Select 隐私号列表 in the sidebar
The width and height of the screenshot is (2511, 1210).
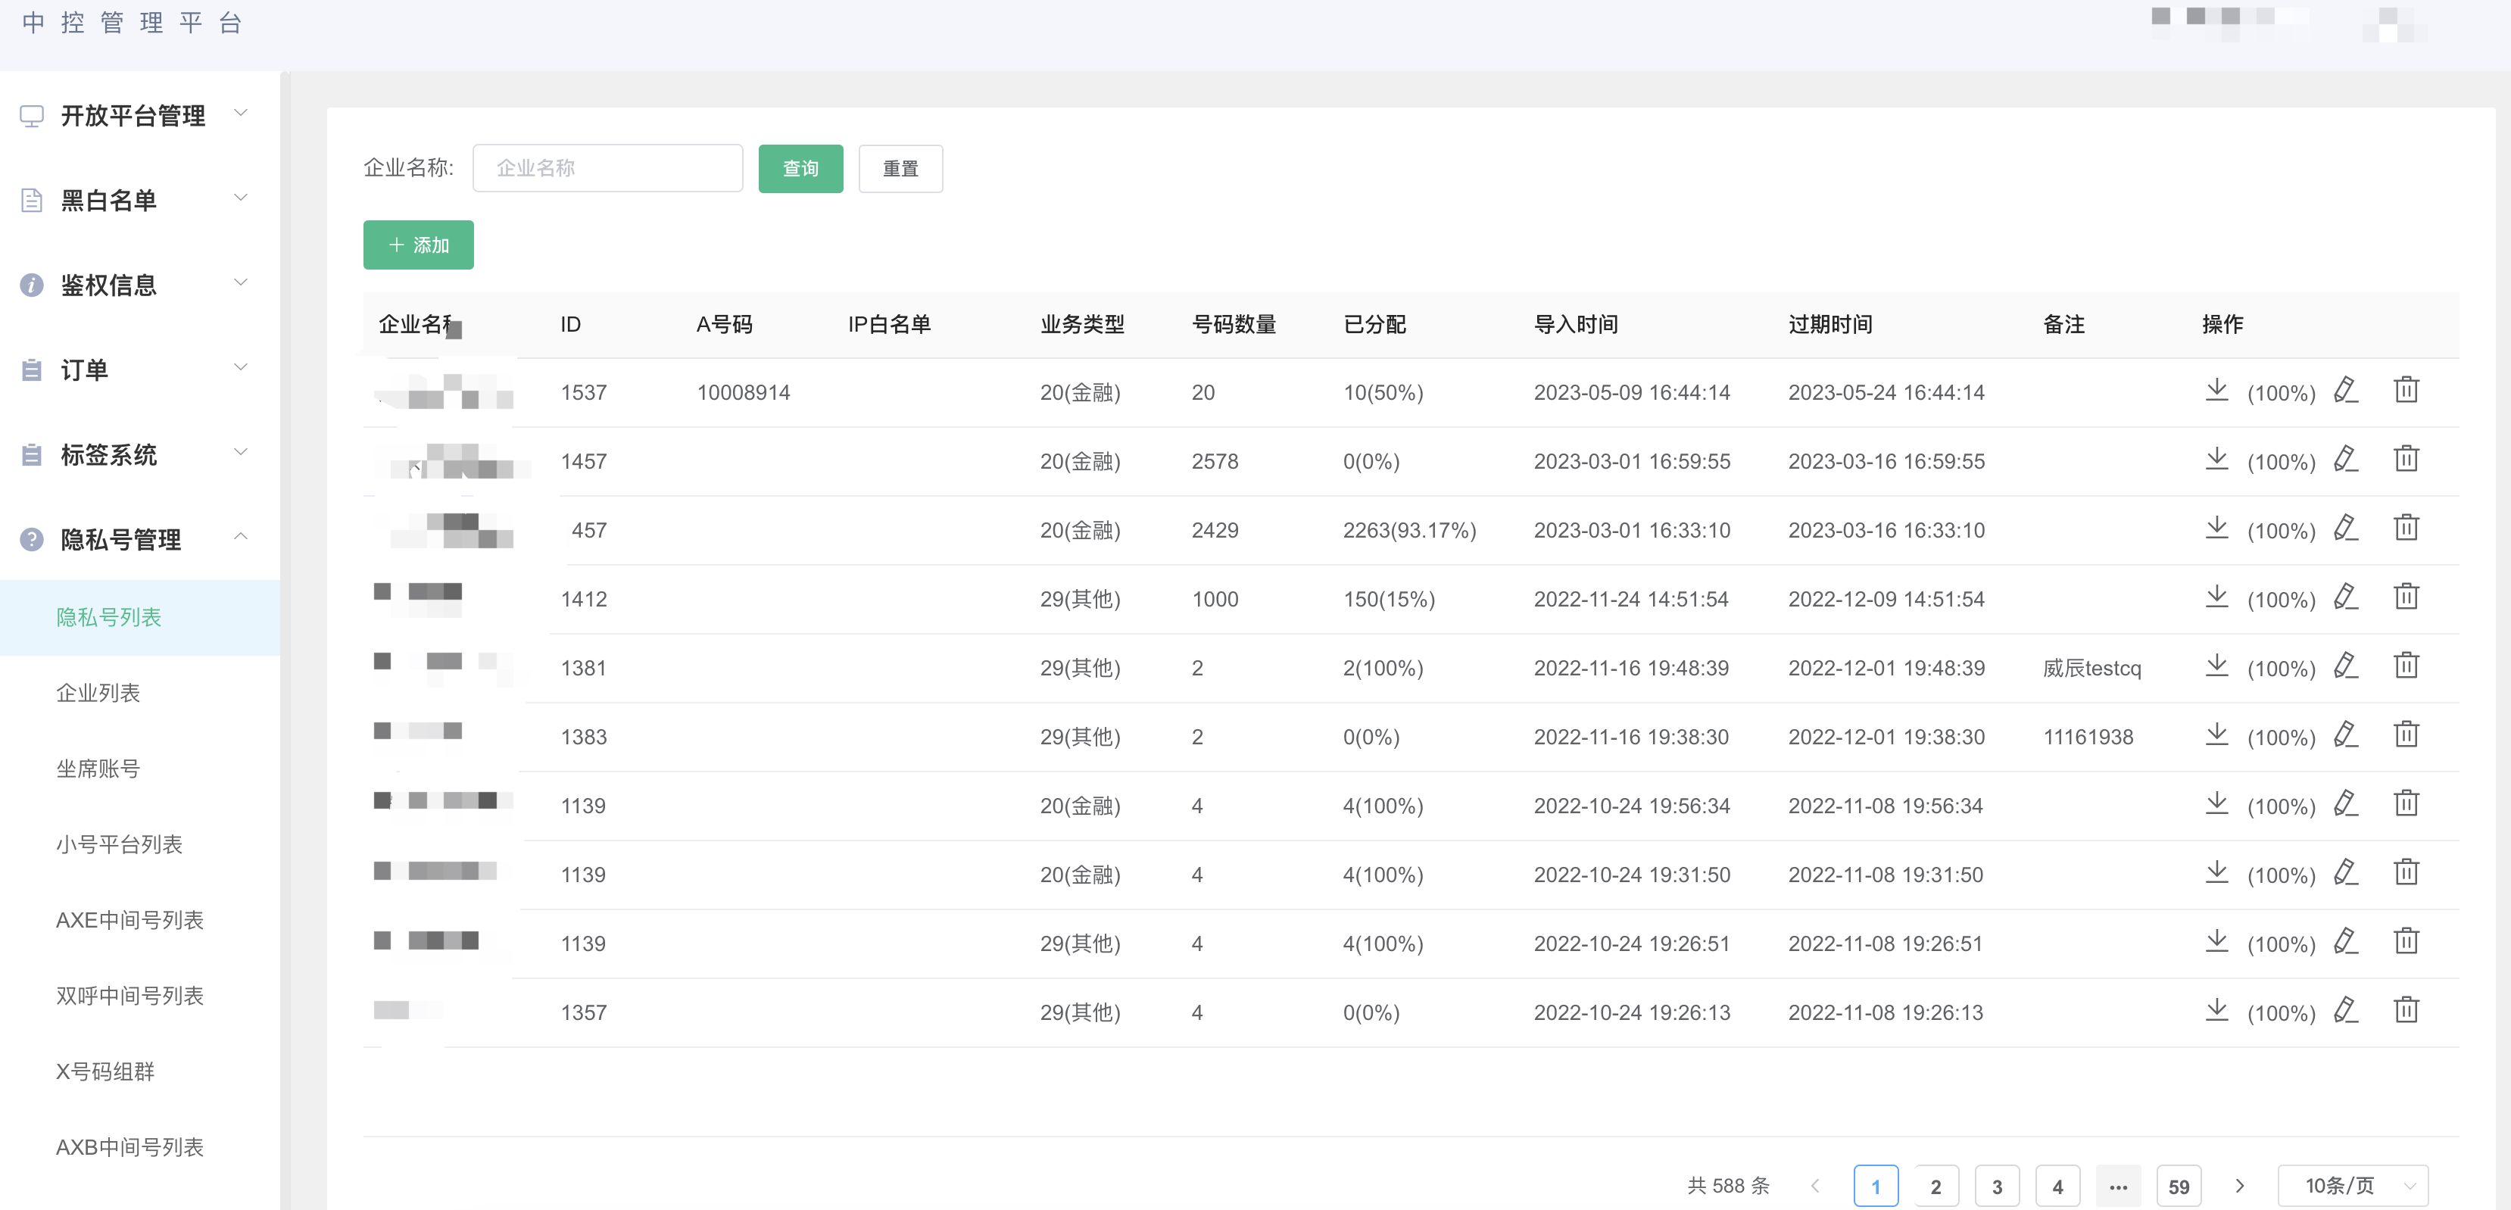[139, 617]
